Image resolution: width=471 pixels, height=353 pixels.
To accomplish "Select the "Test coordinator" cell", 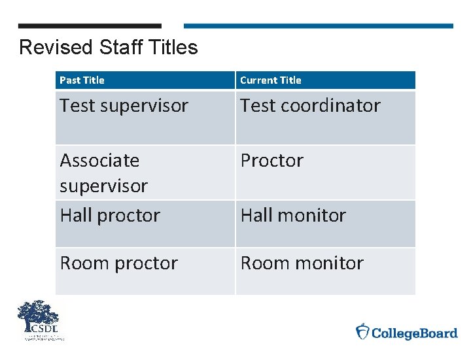I will click(310, 106).
